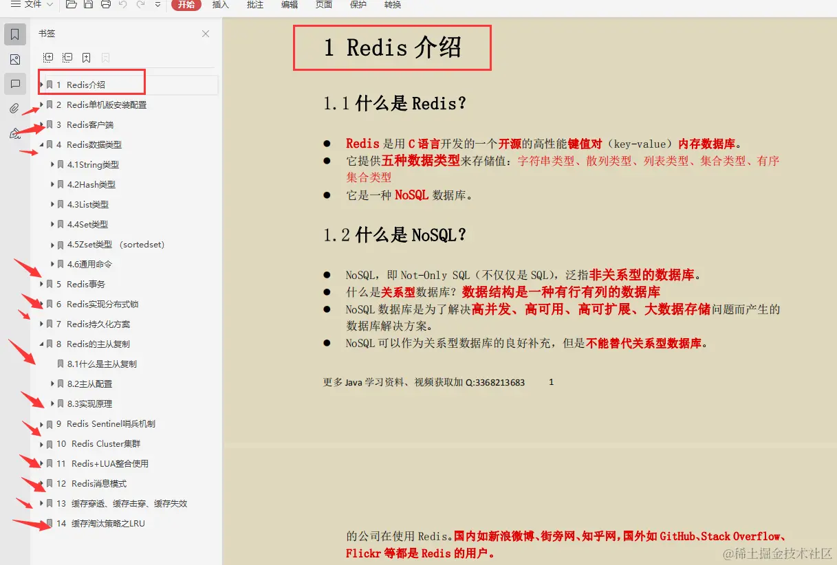Expand the '4.2Hash类型' sub-bookmark
The image size is (837, 565).
(53, 184)
